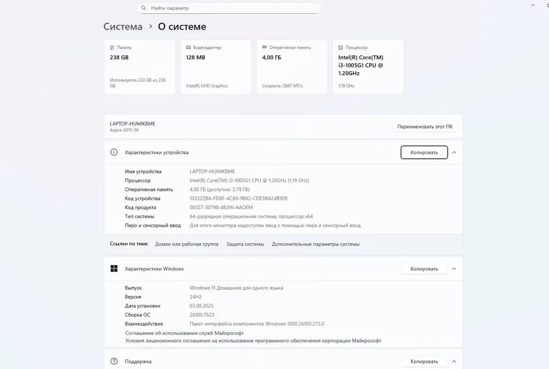
Task: Collapse the Характеристики Windows section chevron
Action: [x=454, y=268]
